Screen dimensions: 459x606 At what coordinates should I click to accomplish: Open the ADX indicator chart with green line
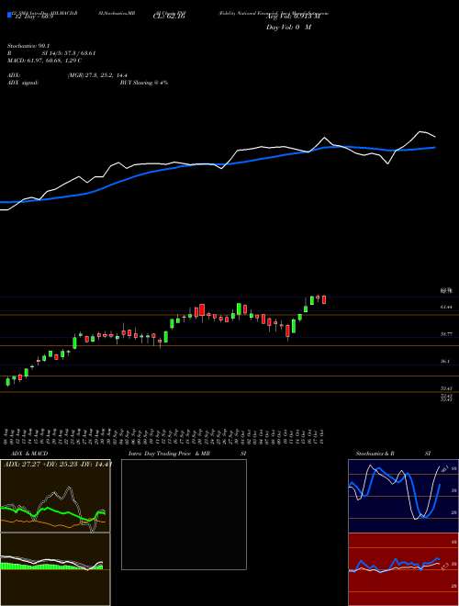55,496
